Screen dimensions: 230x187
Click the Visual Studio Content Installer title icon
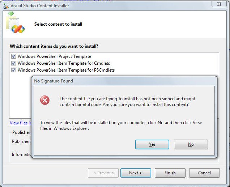6,6
